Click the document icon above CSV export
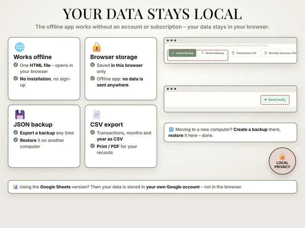This screenshot has height=228, width=305. point(96,114)
